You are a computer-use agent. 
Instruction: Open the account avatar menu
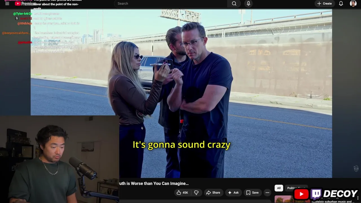353,4
